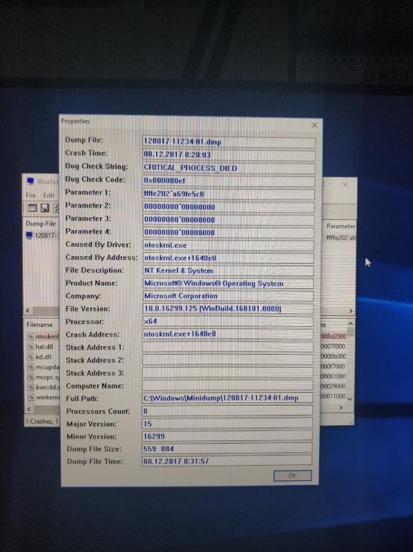Click the msrpc.sys driver file icon

(30, 377)
